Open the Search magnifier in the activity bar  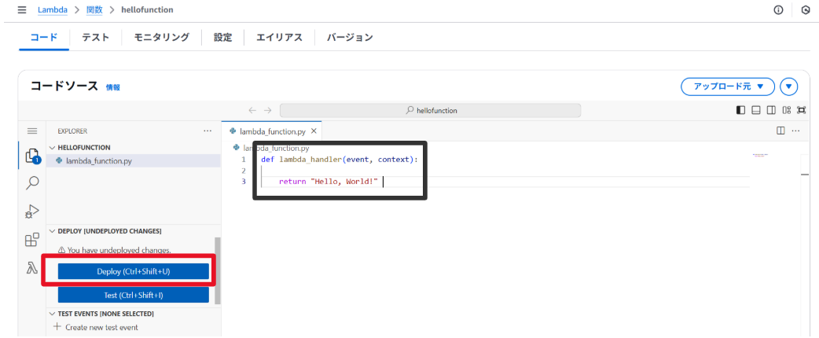[x=32, y=182]
